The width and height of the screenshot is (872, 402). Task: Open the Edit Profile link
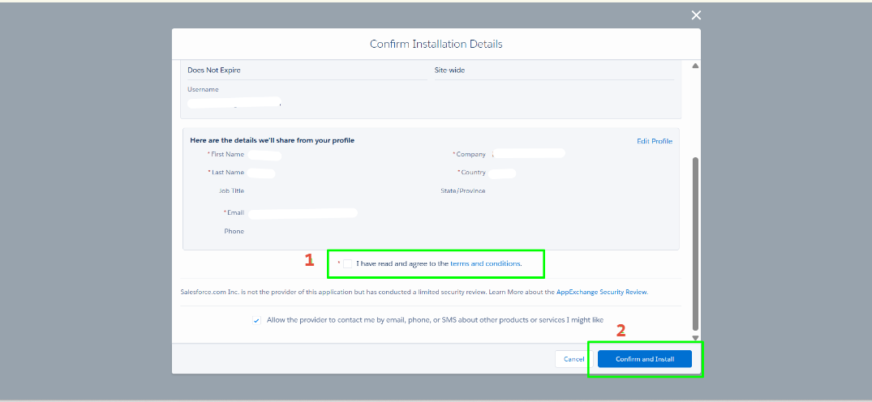click(654, 141)
